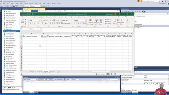Select the Original sheet tab
The image size is (169, 95).
point(32,72)
